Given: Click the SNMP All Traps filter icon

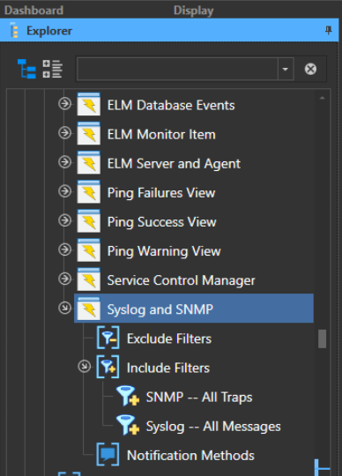Looking at the screenshot, I should (128, 396).
